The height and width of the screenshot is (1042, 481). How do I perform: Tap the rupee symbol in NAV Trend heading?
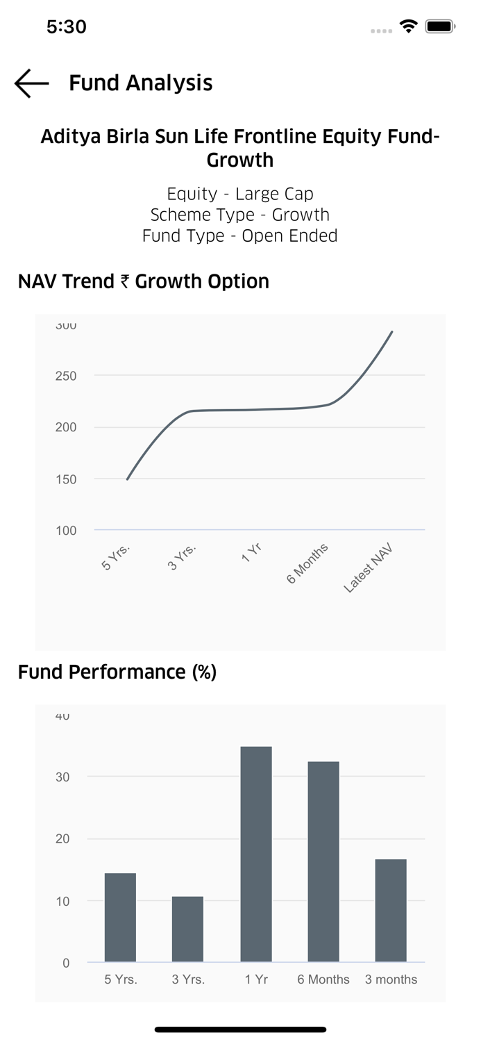pyautogui.click(x=125, y=281)
